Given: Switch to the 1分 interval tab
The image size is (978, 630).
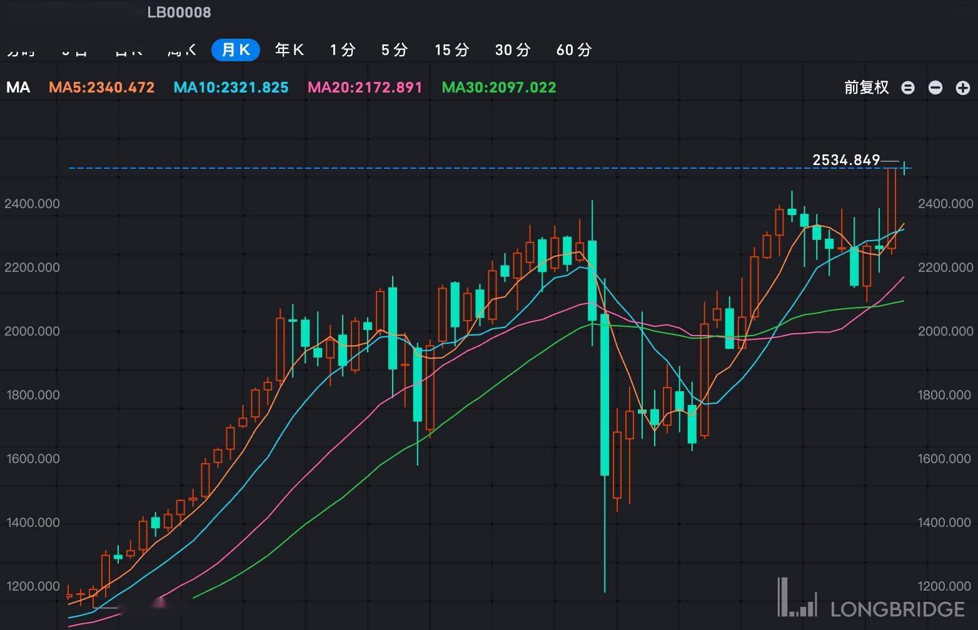Looking at the screenshot, I should tap(343, 50).
